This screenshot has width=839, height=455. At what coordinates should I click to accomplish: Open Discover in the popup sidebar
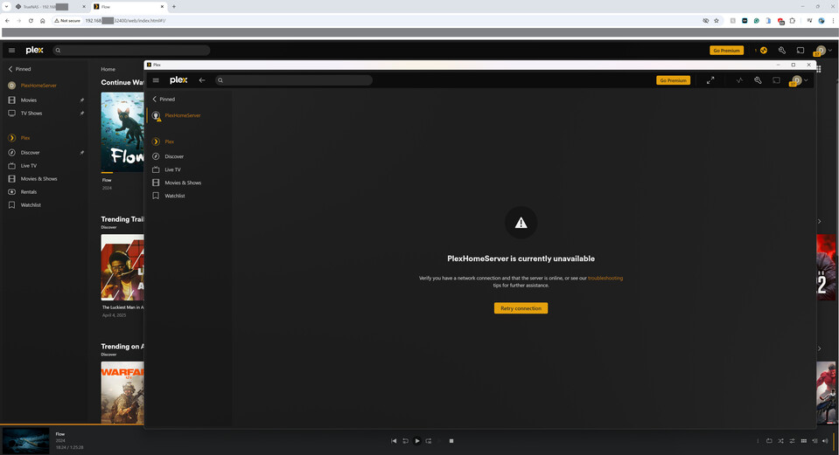pos(174,156)
